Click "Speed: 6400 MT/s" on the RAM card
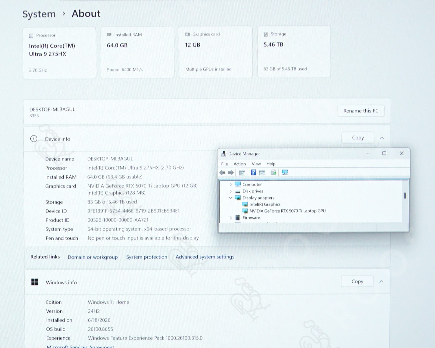435x348 pixels. pos(125,70)
